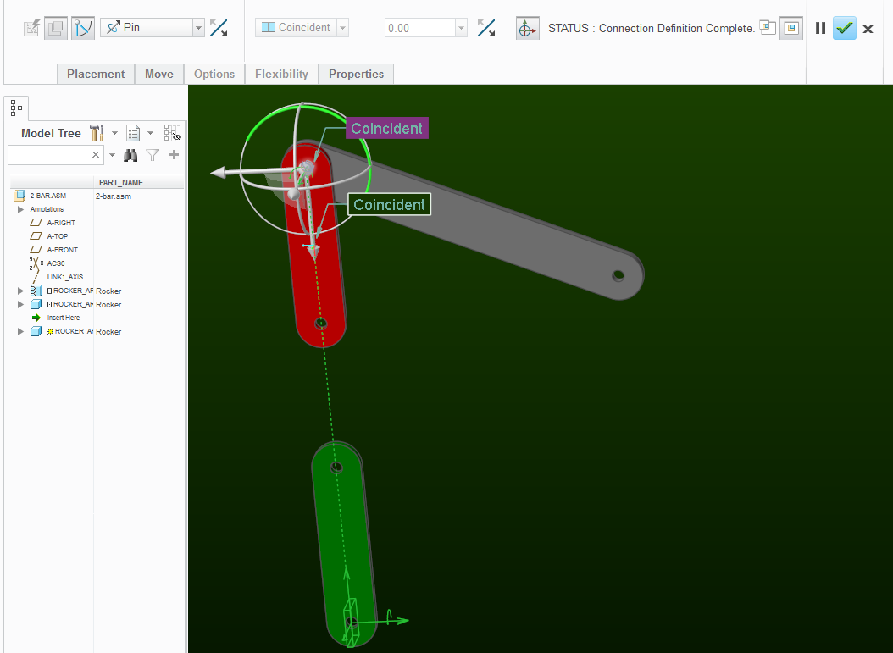Select the Model Tree navigator tab icon
This screenshot has height=653, width=893.
16,108
